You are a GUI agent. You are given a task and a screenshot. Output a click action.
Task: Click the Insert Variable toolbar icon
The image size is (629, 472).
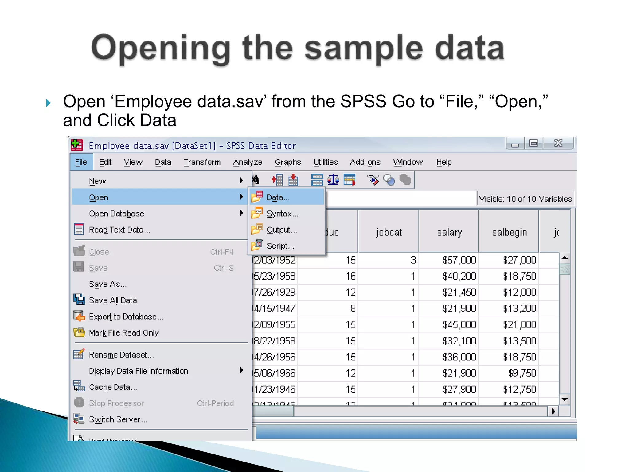coord(293,180)
